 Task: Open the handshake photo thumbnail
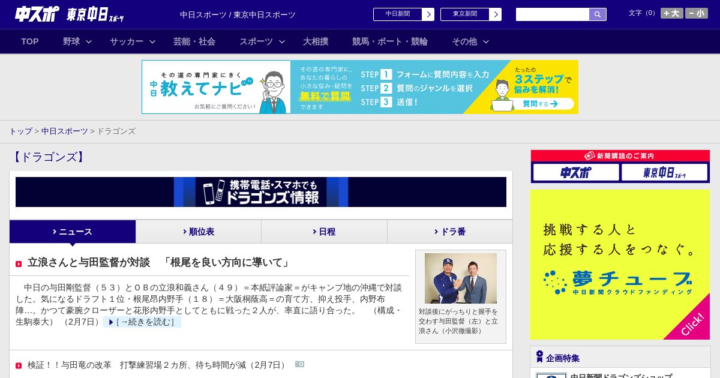pos(461,278)
